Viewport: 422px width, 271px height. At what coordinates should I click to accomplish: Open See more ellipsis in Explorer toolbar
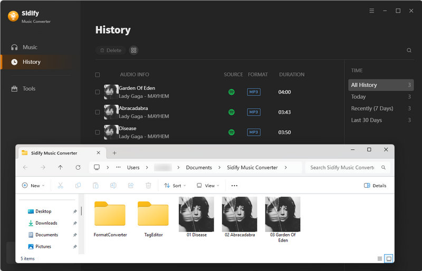click(234, 186)
